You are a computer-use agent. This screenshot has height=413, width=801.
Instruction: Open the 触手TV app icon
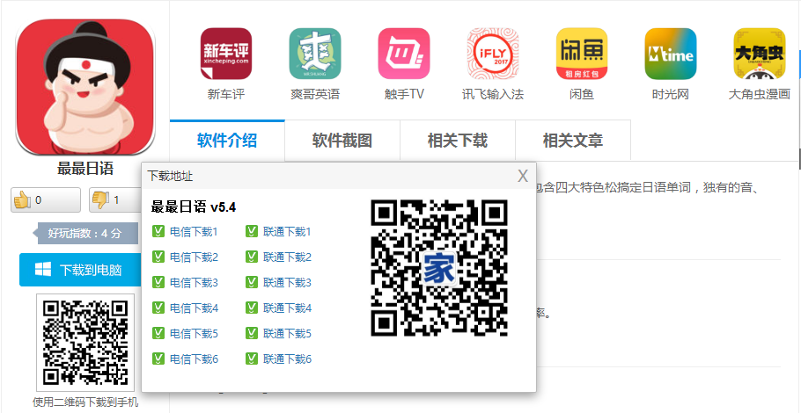point(403,54)
